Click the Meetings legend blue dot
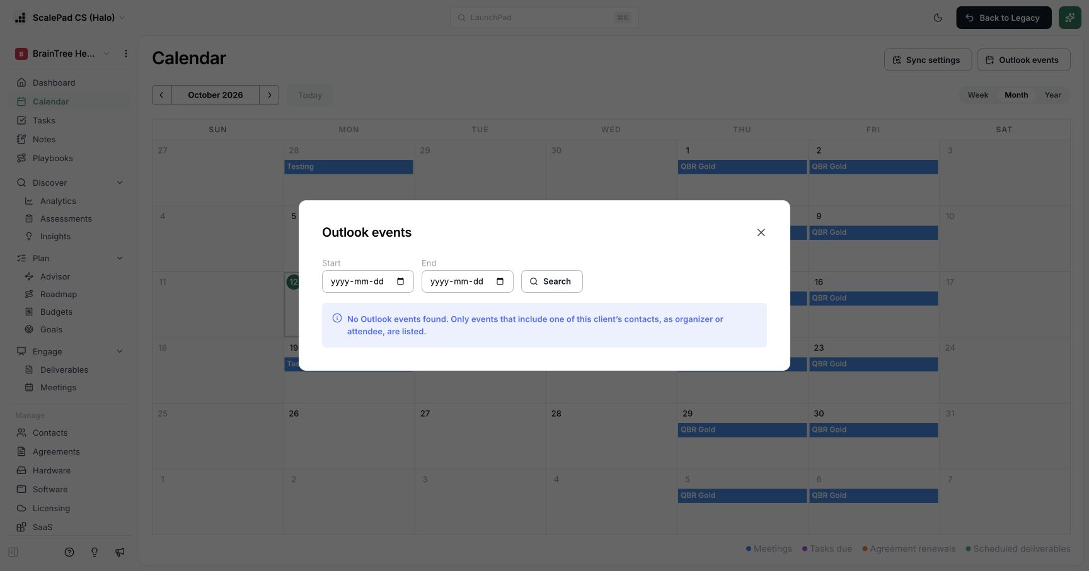This screenshot has width=1089, height=571. [x=749, y=549]
